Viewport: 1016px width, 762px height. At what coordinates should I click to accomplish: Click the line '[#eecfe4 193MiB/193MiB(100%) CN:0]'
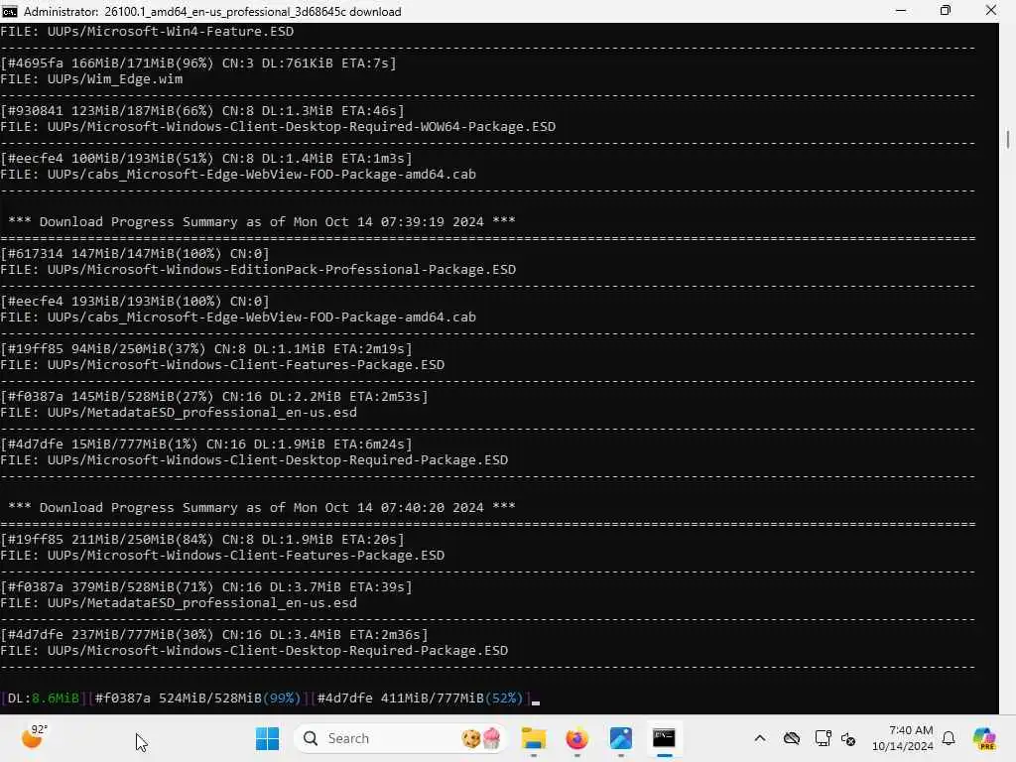(135, 302)
